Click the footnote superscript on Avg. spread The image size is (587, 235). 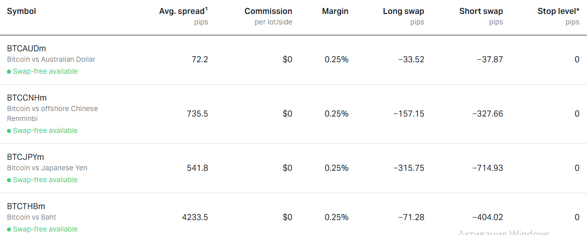[206, 9]
